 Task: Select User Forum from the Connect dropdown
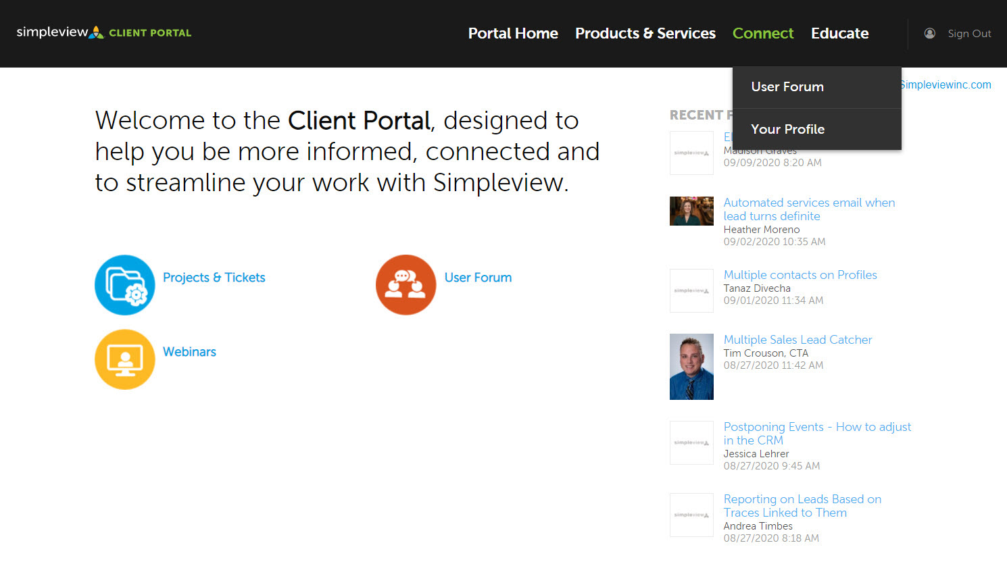tap(817, 87)
